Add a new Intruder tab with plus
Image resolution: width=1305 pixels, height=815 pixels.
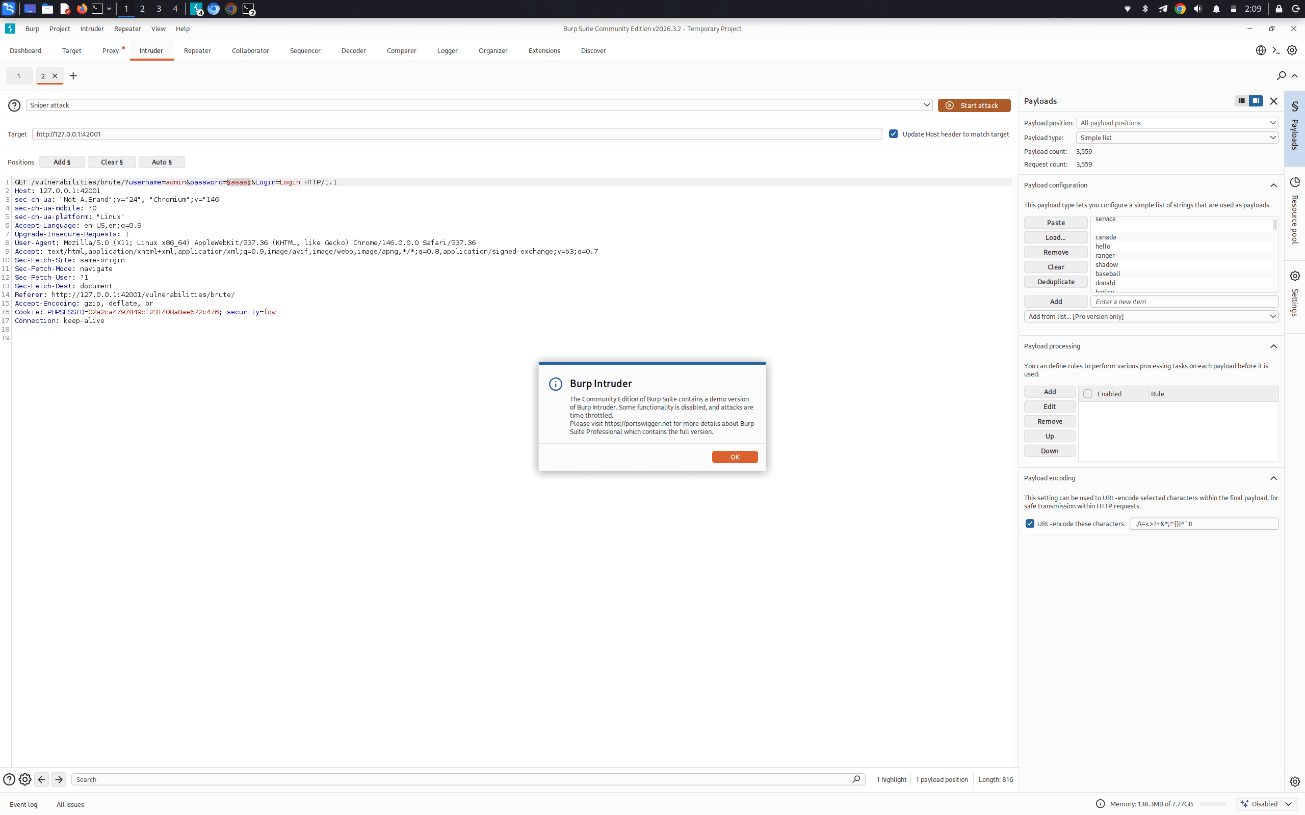tap(73, 76)
